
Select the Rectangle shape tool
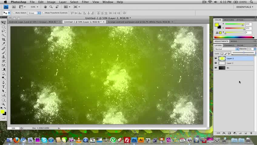click(x=3, y=95)
